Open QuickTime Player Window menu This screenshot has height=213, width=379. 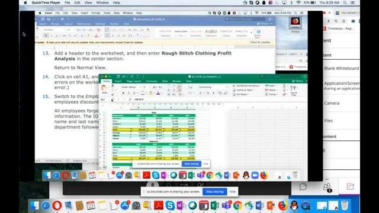coord(102,2)
